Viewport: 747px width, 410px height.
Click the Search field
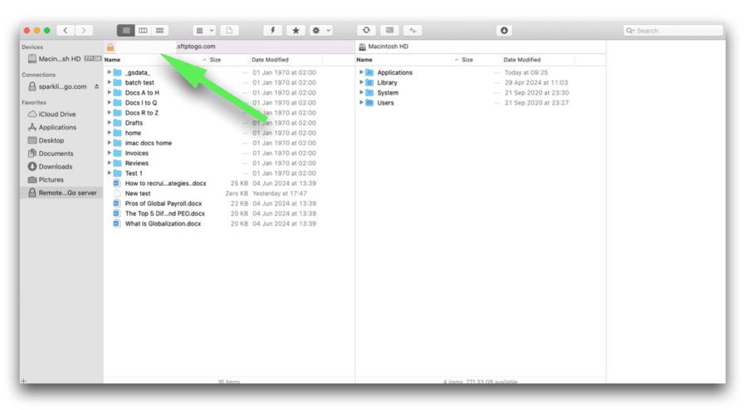(673, 31)
